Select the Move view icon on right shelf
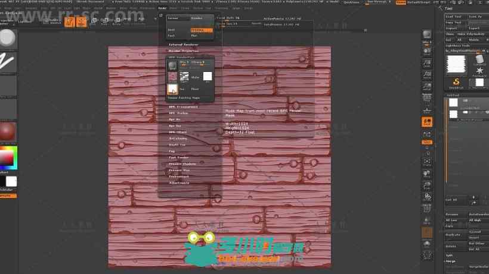The image size is (489, 274). [427, 174]
